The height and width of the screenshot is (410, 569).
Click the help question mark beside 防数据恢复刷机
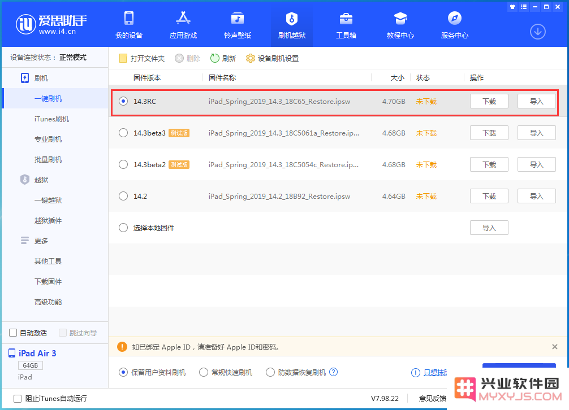tap(333, 372)
